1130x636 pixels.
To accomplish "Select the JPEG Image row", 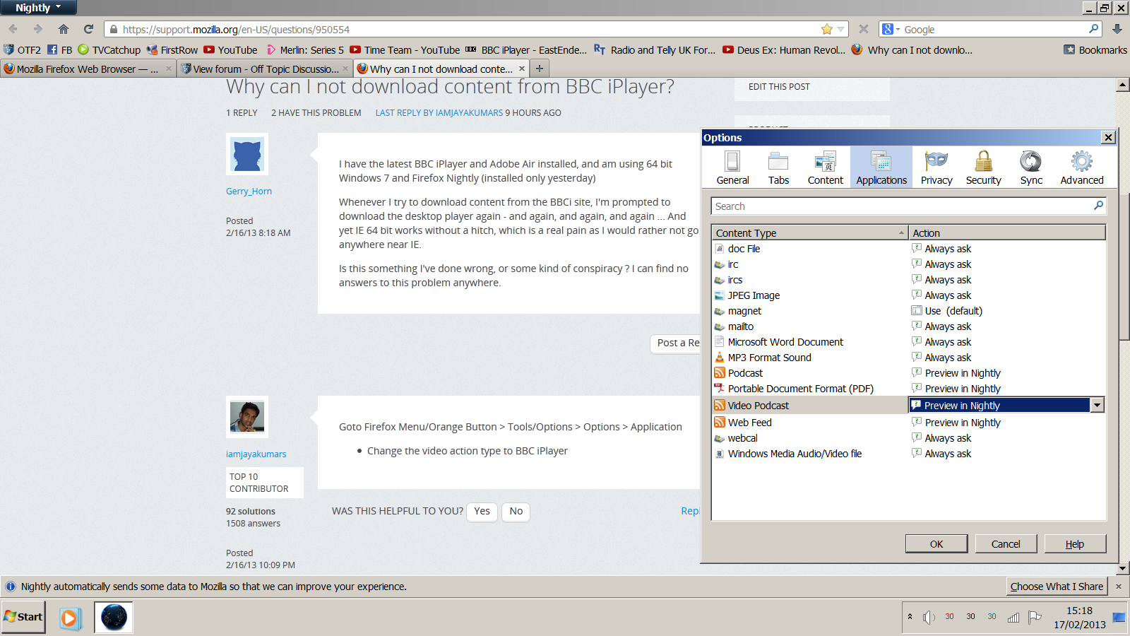I will click(908, 295).
